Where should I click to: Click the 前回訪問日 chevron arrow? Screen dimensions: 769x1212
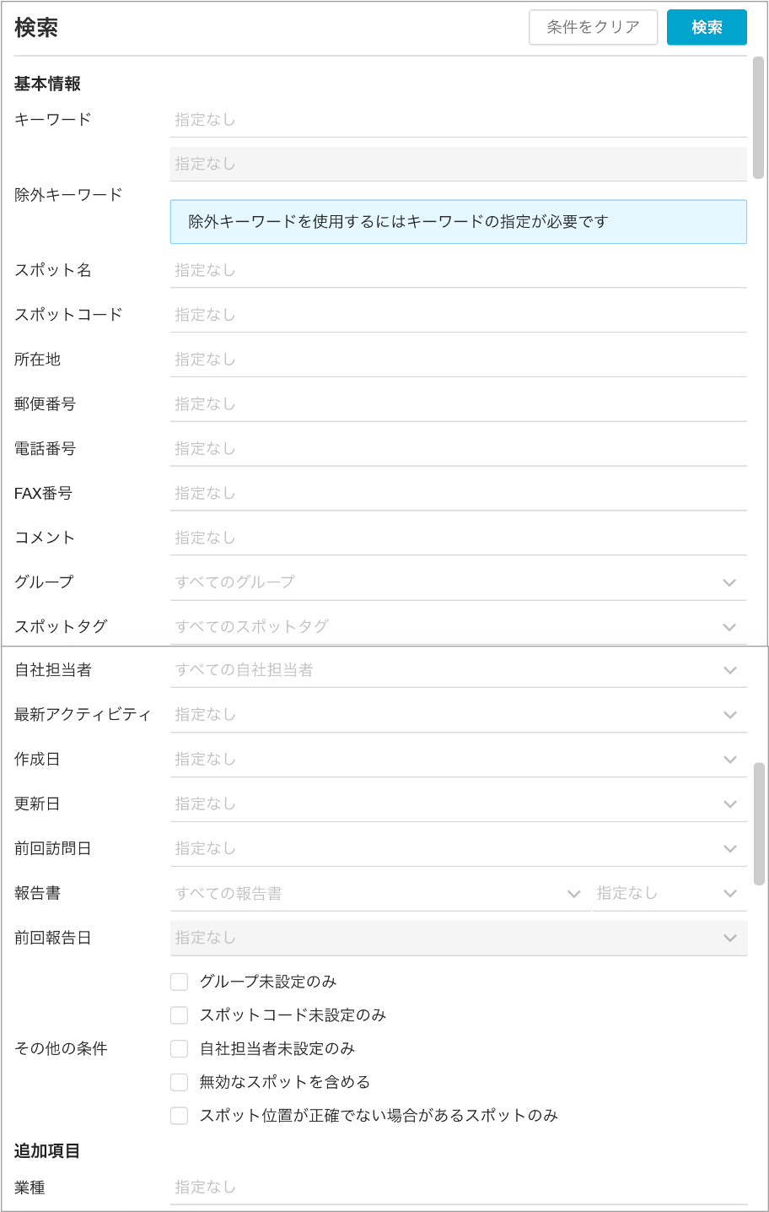(x=729, y=849)
